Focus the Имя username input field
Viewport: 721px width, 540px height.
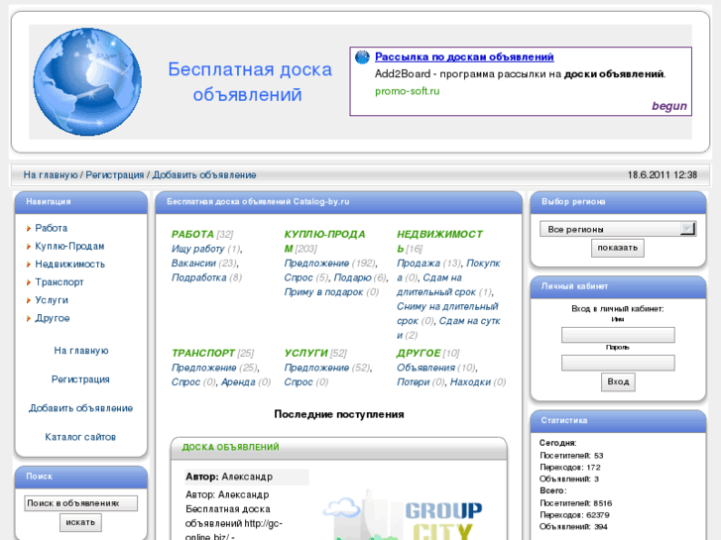pyautogui.click(x=618, y=335)
